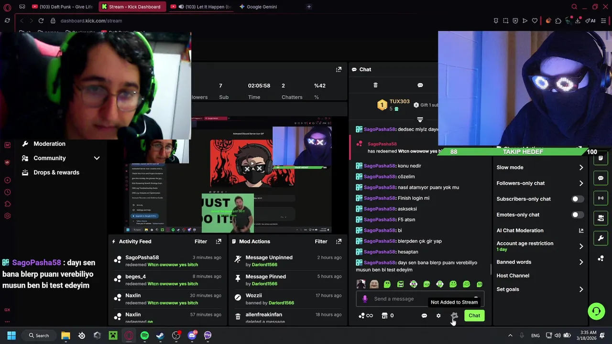Image resolution: width=612 pixels, height=344 pixels.
Task: Expand Slow mode options
Action: tap(581, 167)
